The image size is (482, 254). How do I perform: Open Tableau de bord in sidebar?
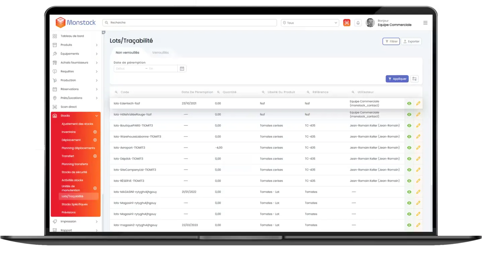(x=72, y=36)
